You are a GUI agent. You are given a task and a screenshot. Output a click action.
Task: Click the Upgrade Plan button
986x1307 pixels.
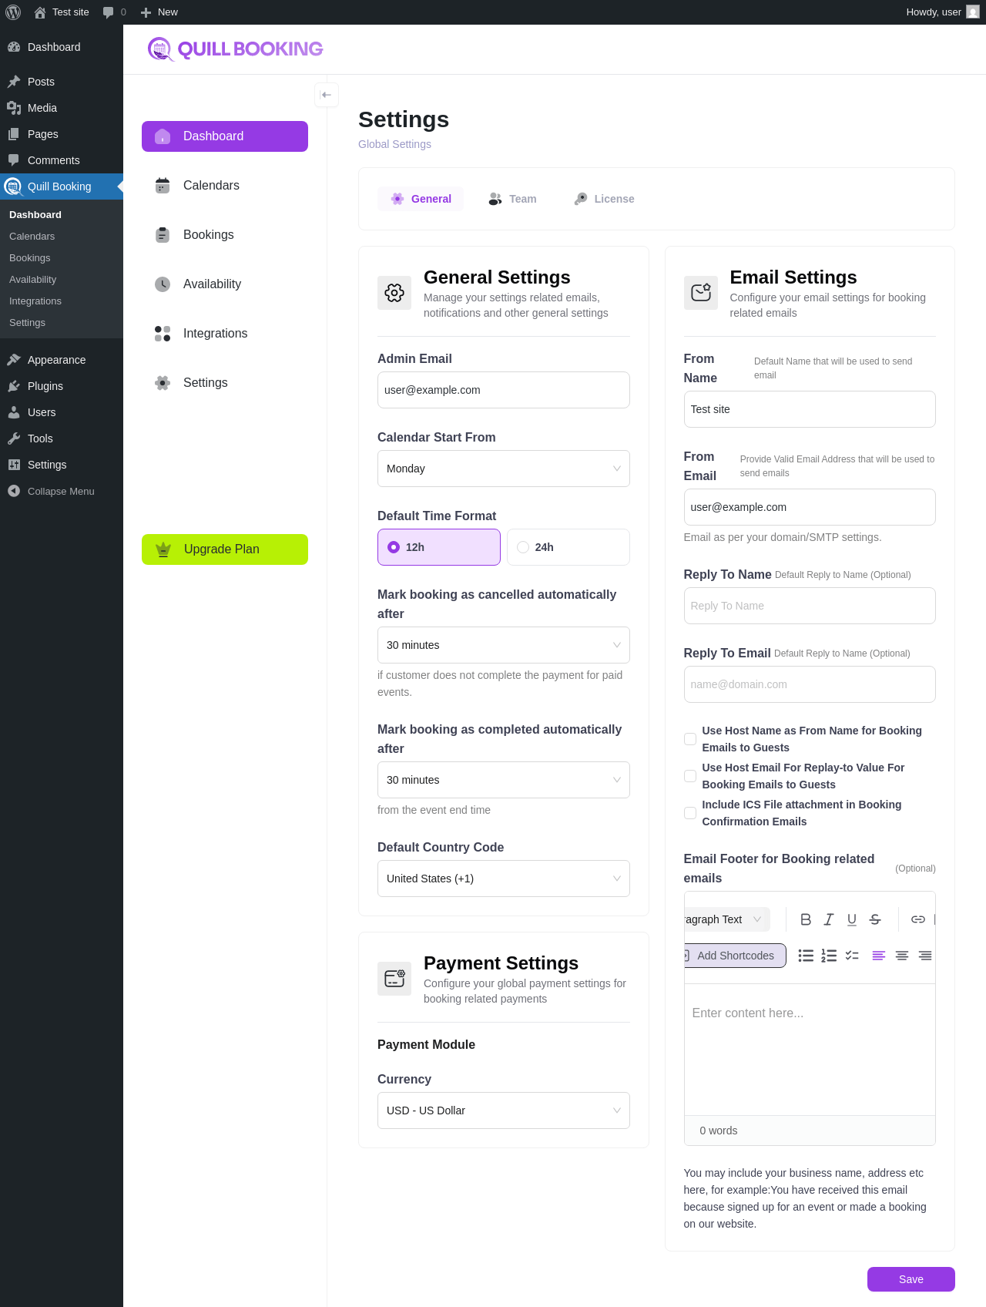click(225, 549)
